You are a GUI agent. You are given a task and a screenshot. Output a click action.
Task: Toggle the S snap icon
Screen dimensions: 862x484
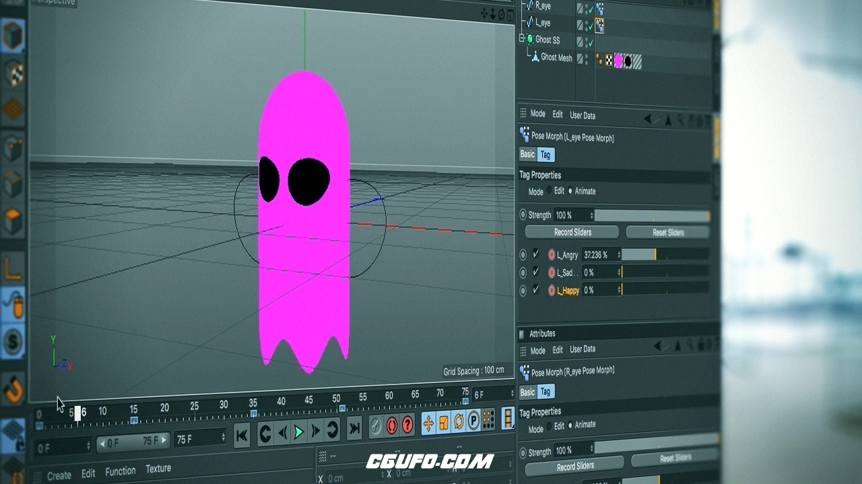pos(13,342)
